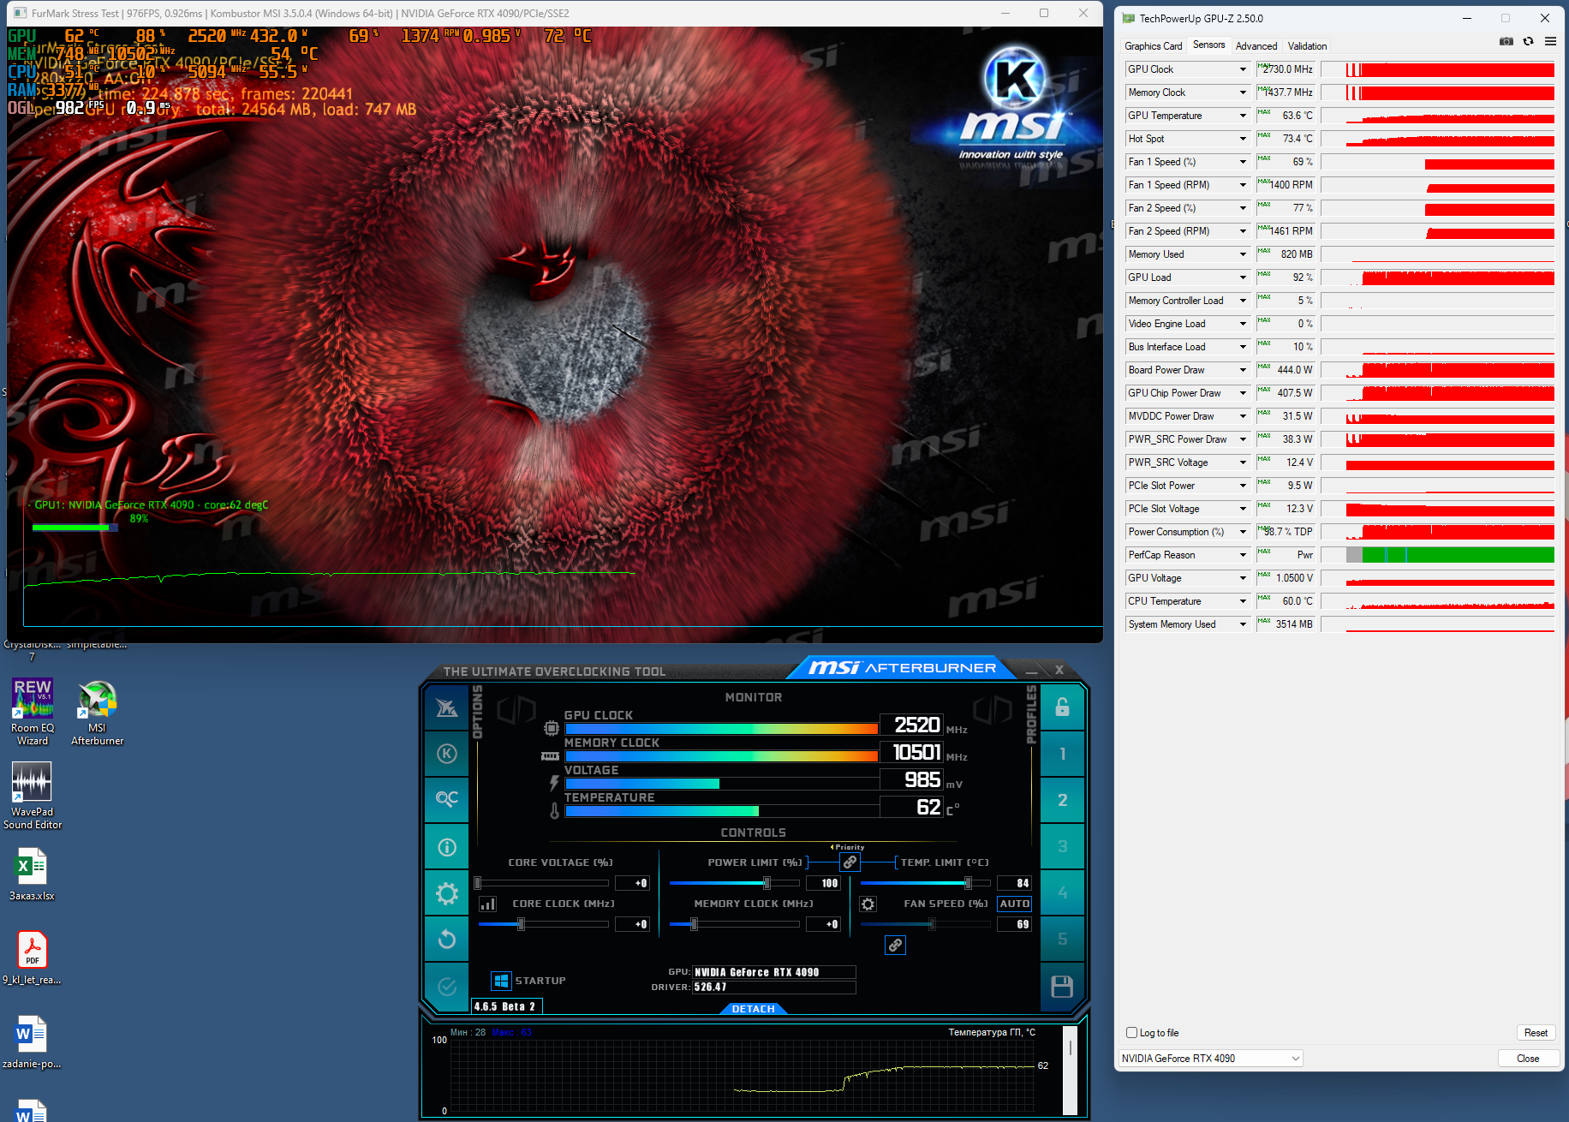Open the Заказ.xlsx Excel file on desktop
This screenshot has height=1122, width=1569.
(x=32, y=874)
